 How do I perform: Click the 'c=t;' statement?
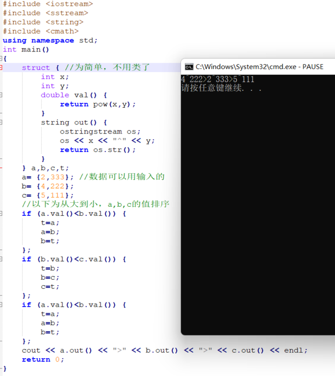(50, 287)
